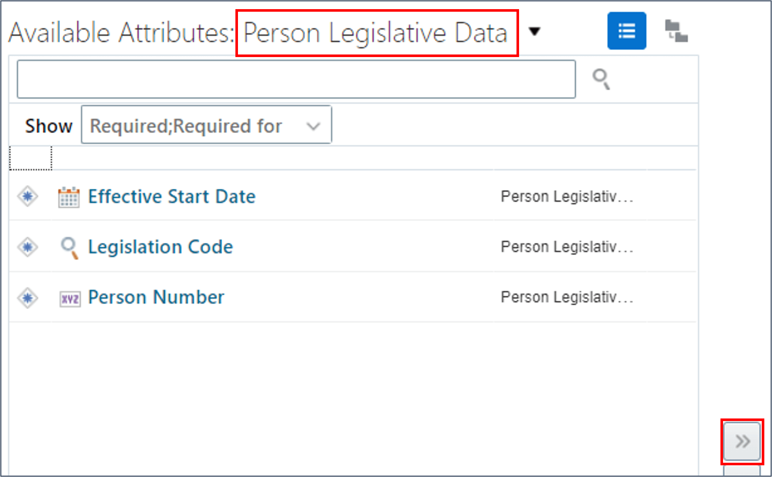
Task: Click the double-arrow move button
Action: tap(742, 441)
